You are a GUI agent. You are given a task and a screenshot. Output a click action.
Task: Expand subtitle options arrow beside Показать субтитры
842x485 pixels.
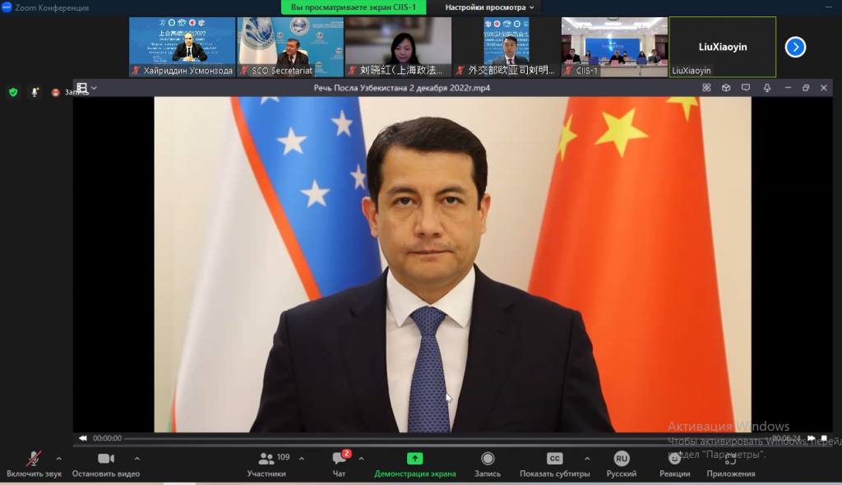tap(587, 459)
